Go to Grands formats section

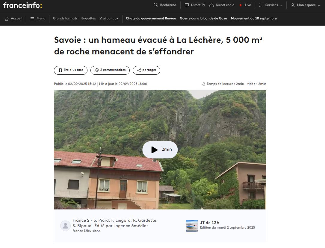pyautogui.click(x=65, y=19)
